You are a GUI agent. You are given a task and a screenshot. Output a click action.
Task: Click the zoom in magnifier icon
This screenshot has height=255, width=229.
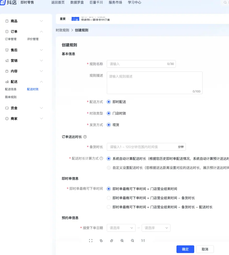[122, 241]
